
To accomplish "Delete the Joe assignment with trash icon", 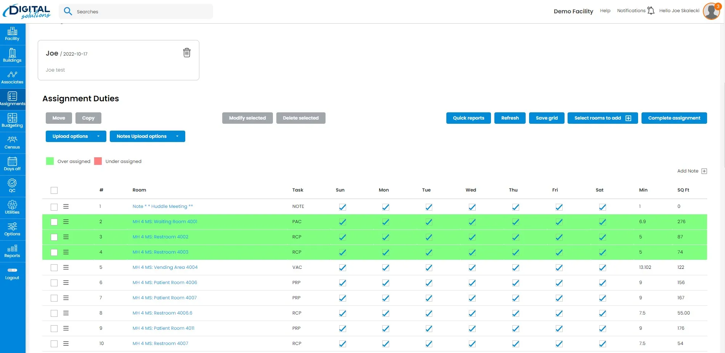I will [187, 53].
